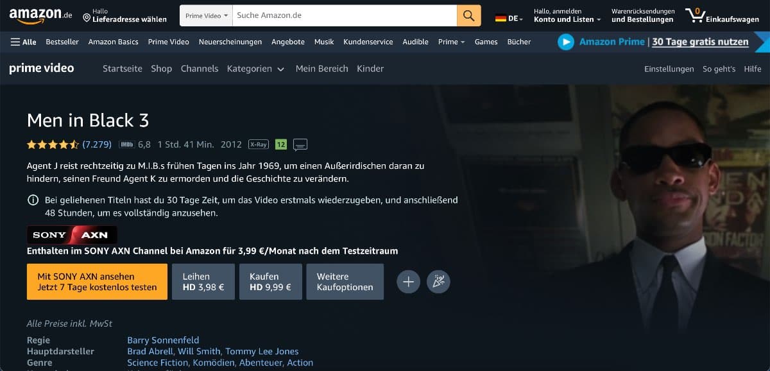The height and width of the screenshot is (371, 770).
Task: Open Kundenservice
Action: 368,42
